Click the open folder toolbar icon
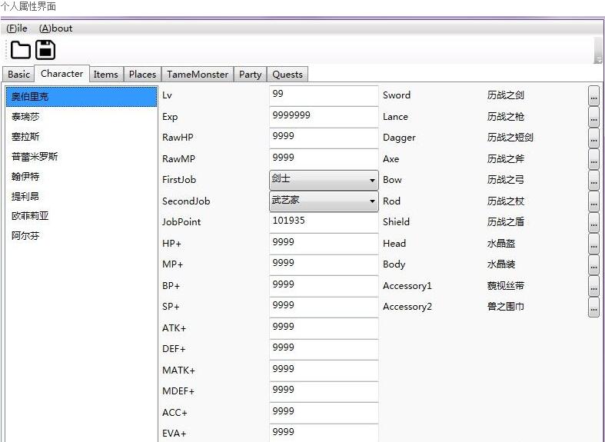Image resolution: width=605 pixels, height=442 pixels. pyautogui.click(x=21, y=50)
